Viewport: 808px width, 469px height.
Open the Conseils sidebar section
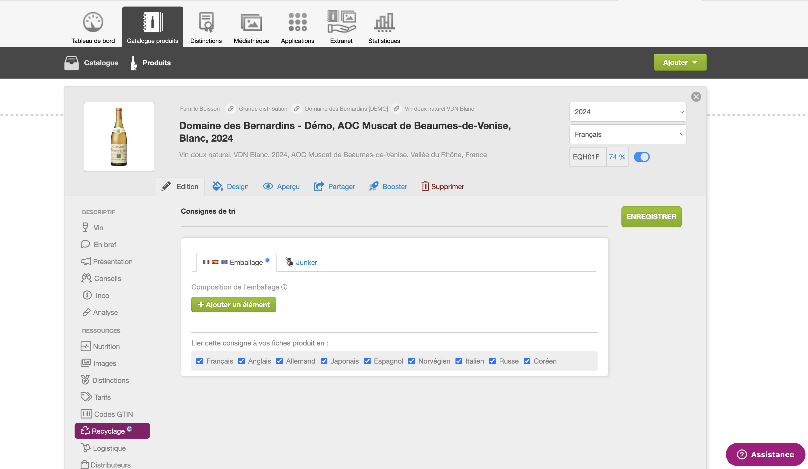(x=101, y=278)
